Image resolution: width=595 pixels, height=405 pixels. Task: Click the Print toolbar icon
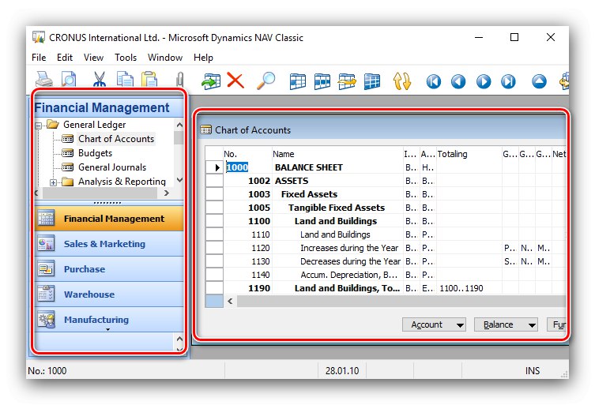(x=44, y=80)
